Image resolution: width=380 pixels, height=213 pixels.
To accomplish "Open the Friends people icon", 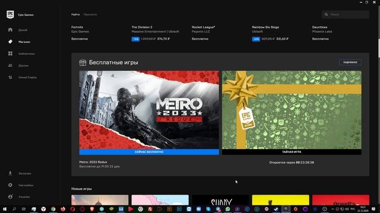I will (x=10, y=65).
